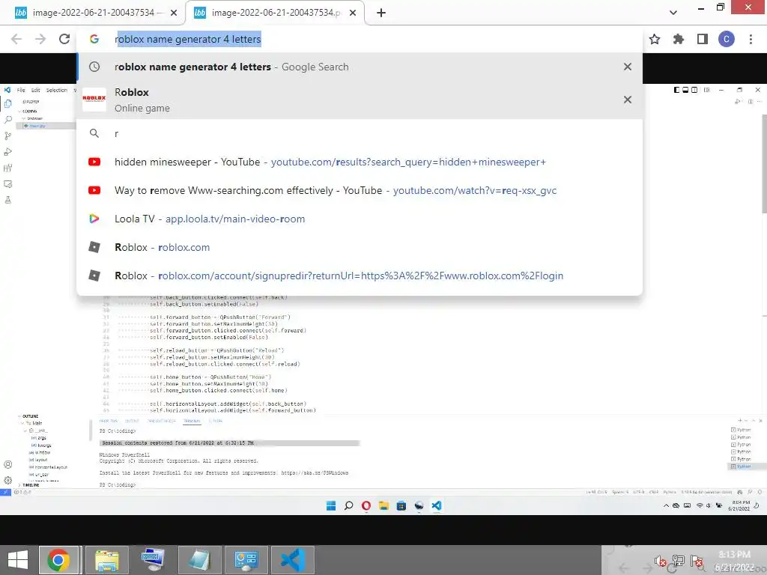The width and height of the screenshot is (767, 575).
Task: Click the VS Code icon on inner Windows 11 taskbar
Action: coord(437,505)
